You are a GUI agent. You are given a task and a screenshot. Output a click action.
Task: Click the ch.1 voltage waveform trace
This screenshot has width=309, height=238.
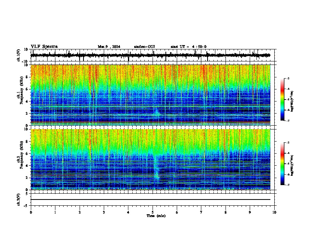pos(150,55)
